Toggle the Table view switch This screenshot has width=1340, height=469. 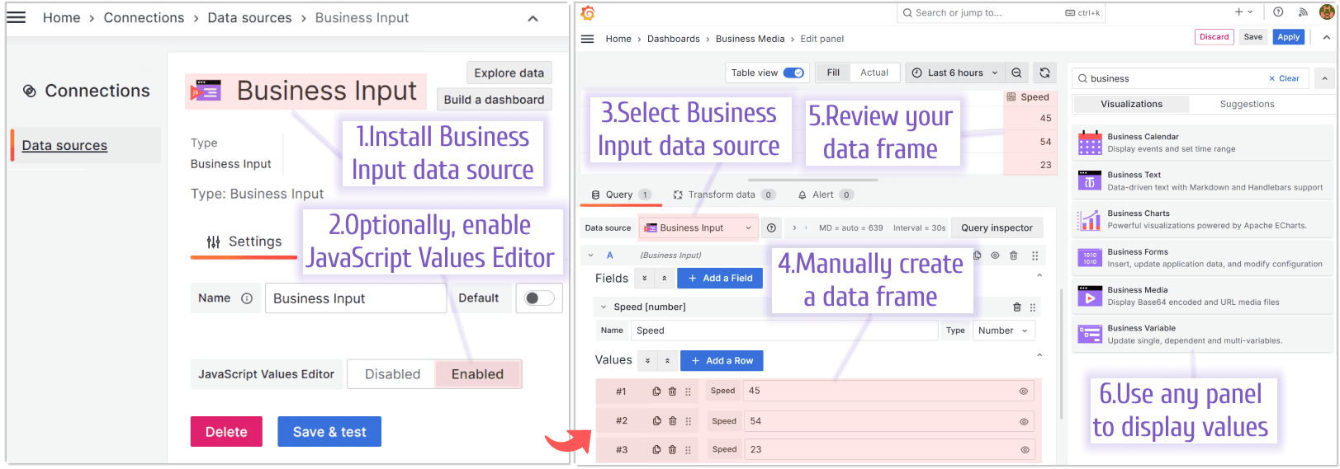(x=793, y=73)
